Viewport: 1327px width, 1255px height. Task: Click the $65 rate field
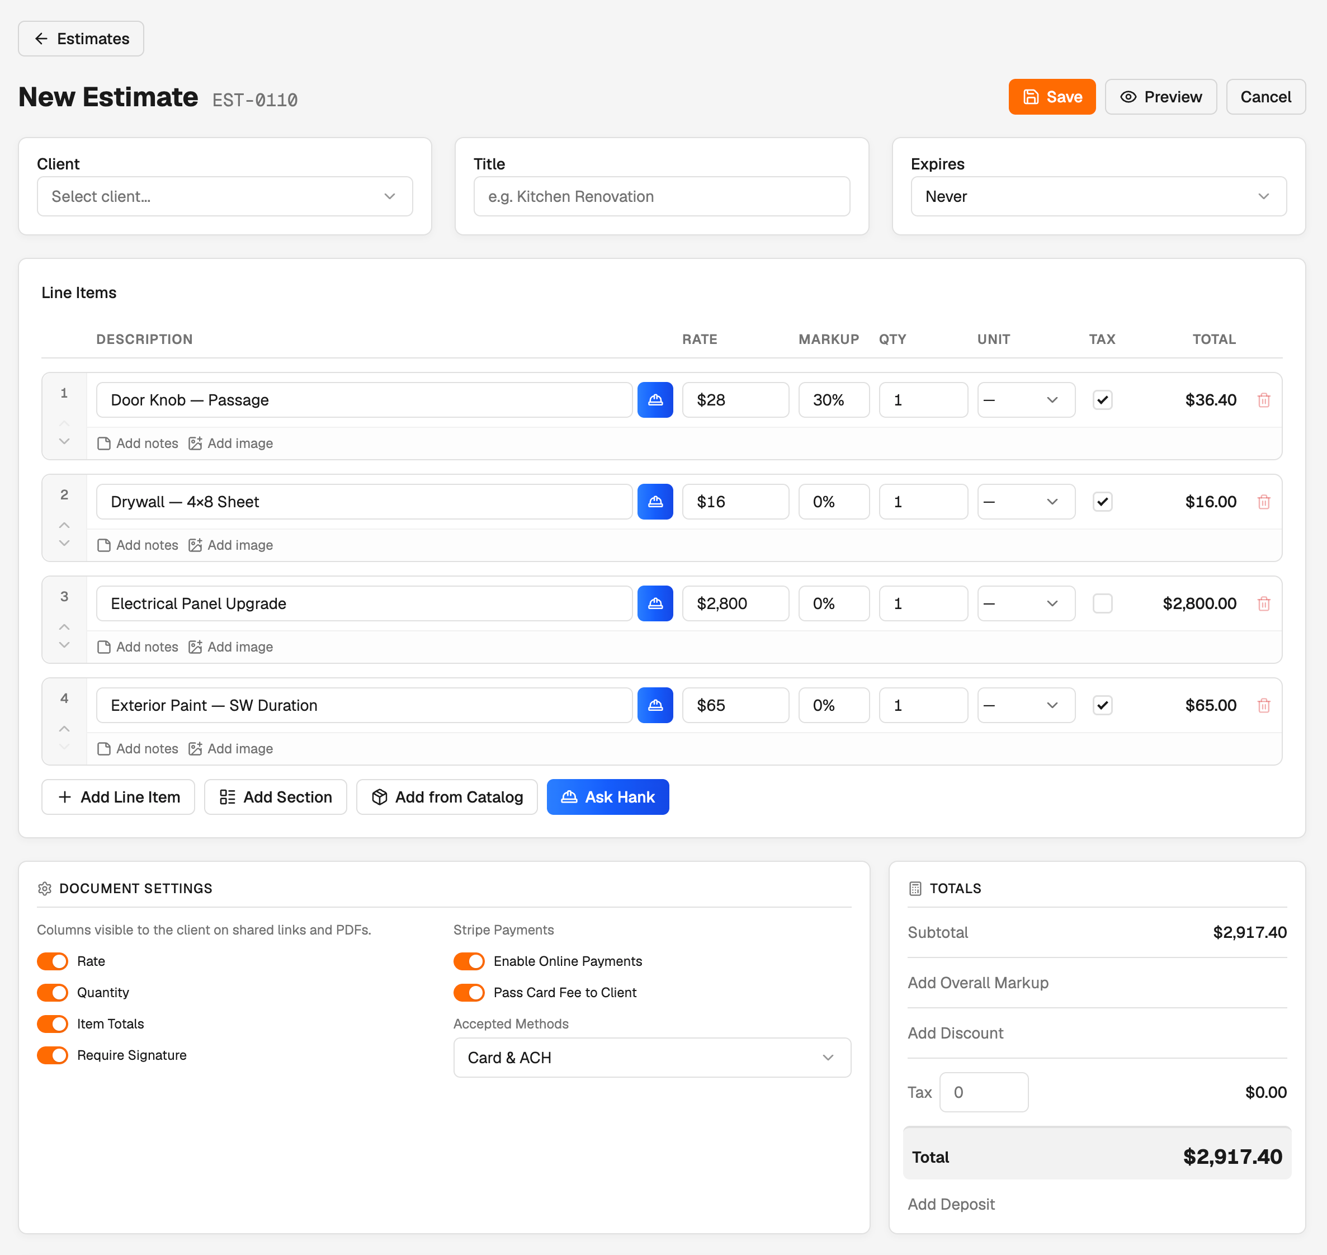coord(736,705)
